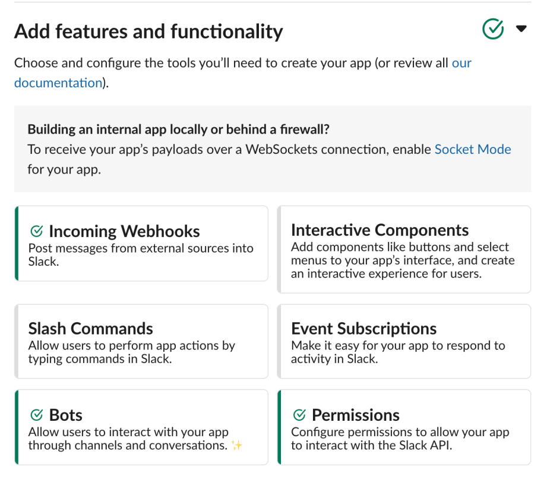The image size is (547, 479).
Task: Open the Permissions card
Action: (x=404, y=427)
